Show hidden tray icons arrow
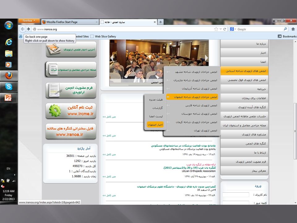This screenshot has height=223, width=297. coord(15,175)
